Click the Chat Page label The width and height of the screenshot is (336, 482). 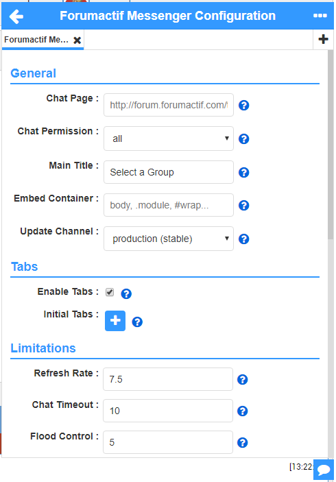[x=72, y=98]
